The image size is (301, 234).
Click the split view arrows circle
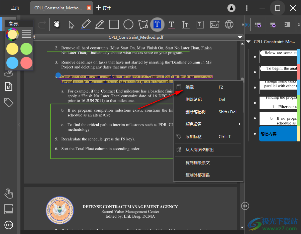click(245, 206)
